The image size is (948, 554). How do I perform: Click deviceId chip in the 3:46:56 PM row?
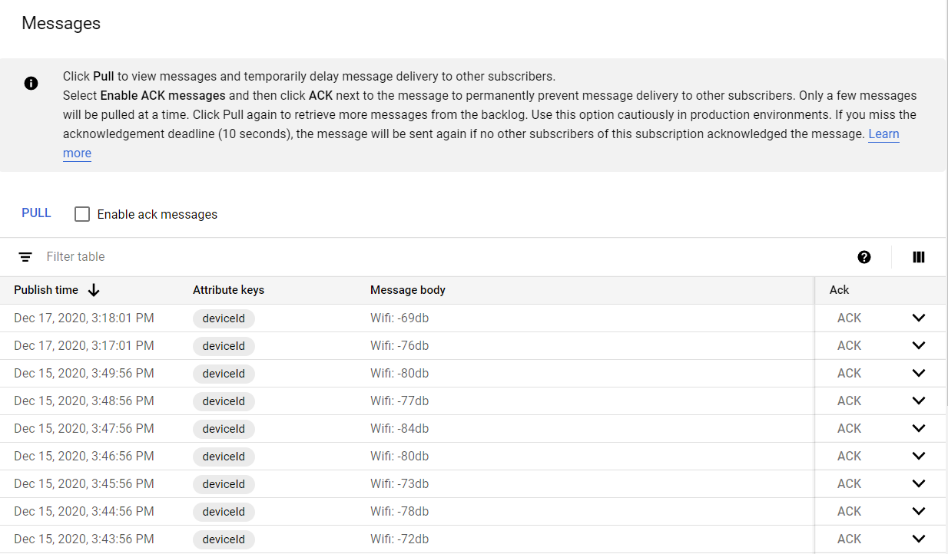tap(224, 457)
